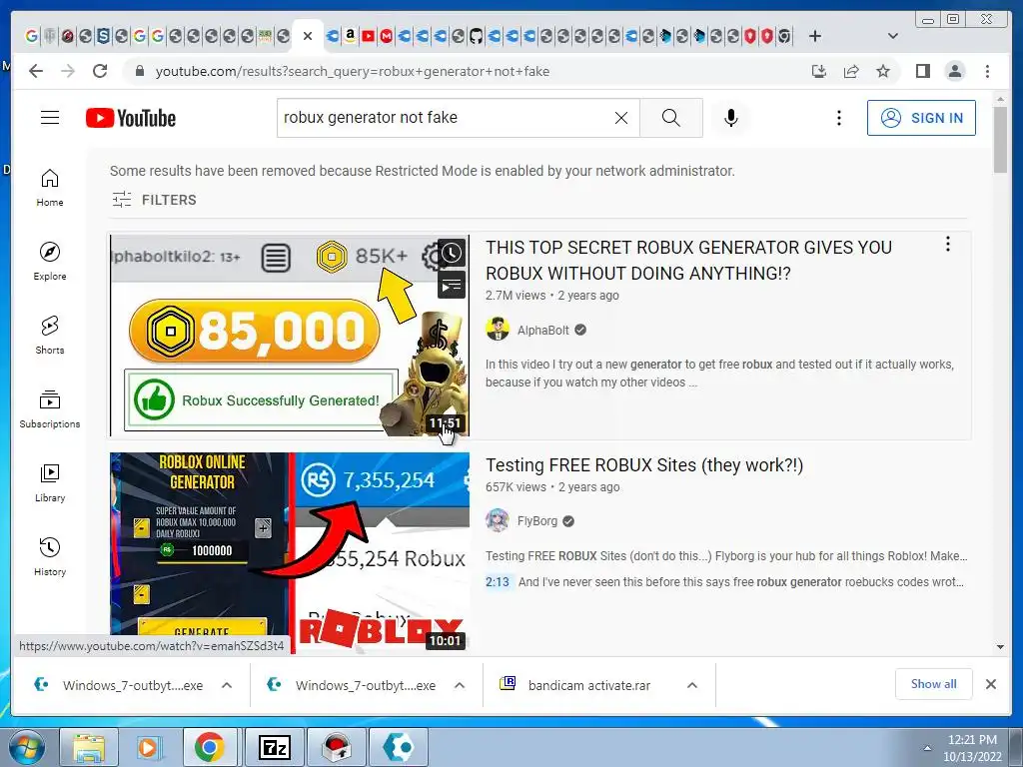This screenshot has width=1023, height=767.
Task: Click the scrollbar down arrow
Action: [x=1000, y=647]
